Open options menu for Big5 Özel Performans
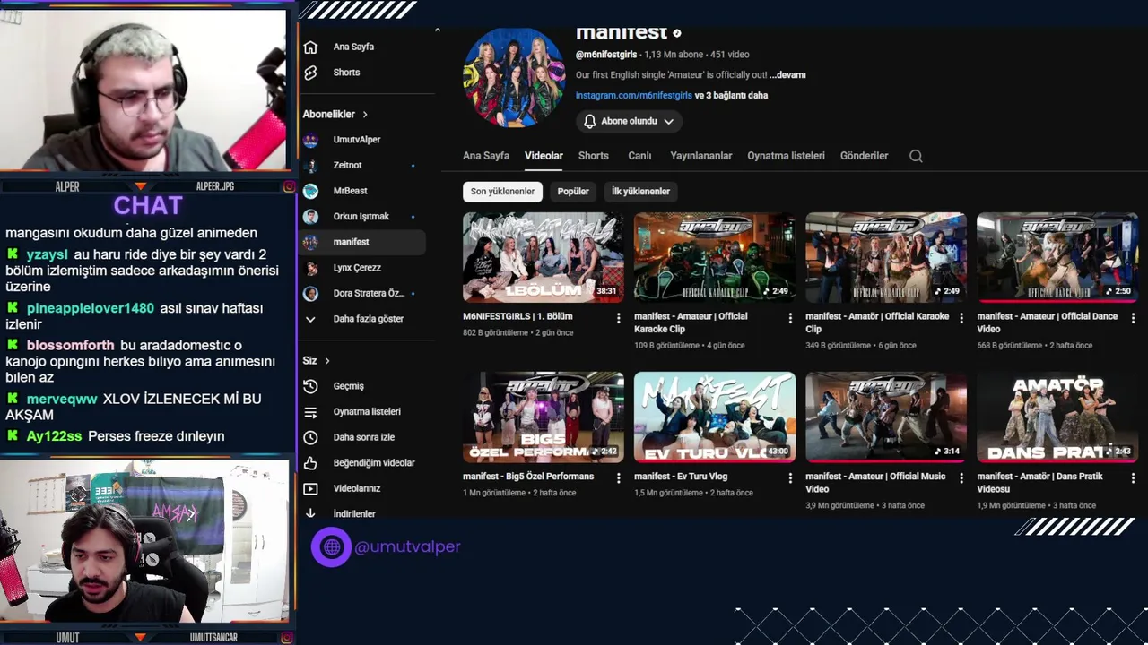The width and height of the screenshot is (1148, 645). point(618,478)
